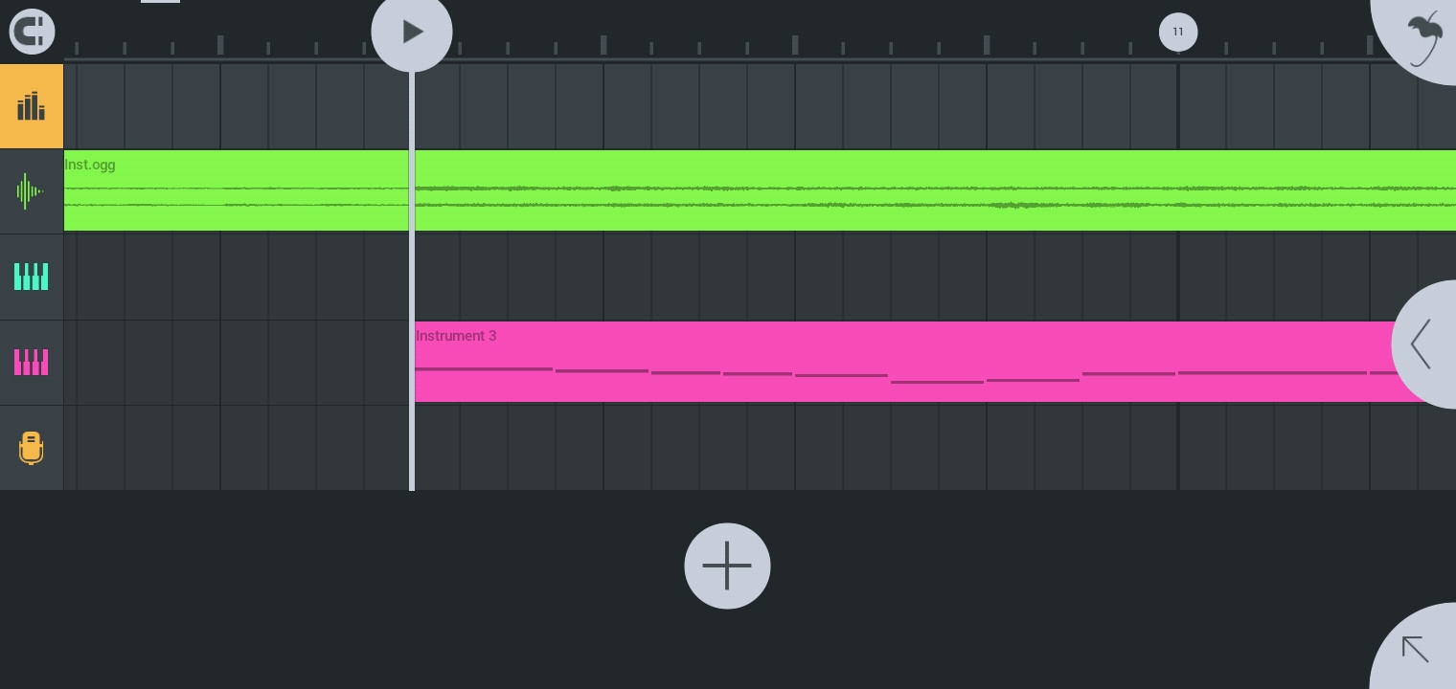
Task: Select the Inst.ogg audio clip
Action: click(671, 191)
